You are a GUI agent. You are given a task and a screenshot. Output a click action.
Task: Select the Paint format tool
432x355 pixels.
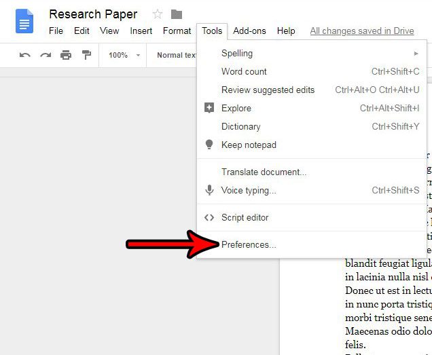[x=86, y=55]
